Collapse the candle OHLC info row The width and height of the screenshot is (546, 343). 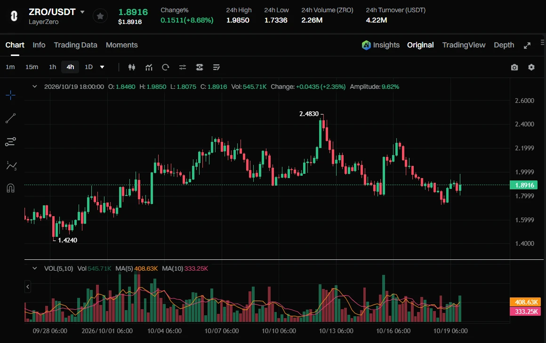tap(34, 86)
